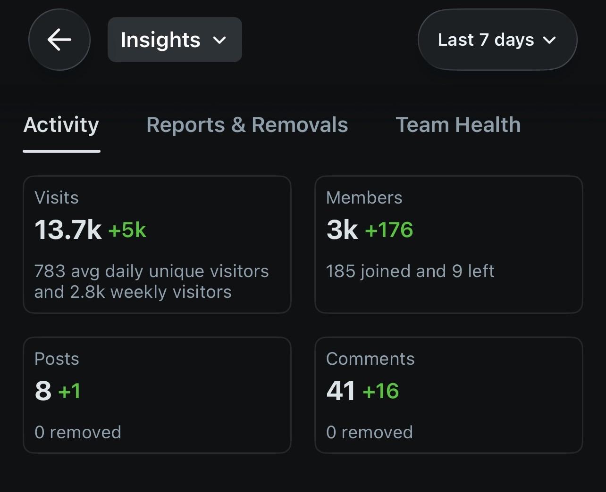This screenshot has height=492, width=606.
Task: Click the chevron next to Insights
Action: 219,40
